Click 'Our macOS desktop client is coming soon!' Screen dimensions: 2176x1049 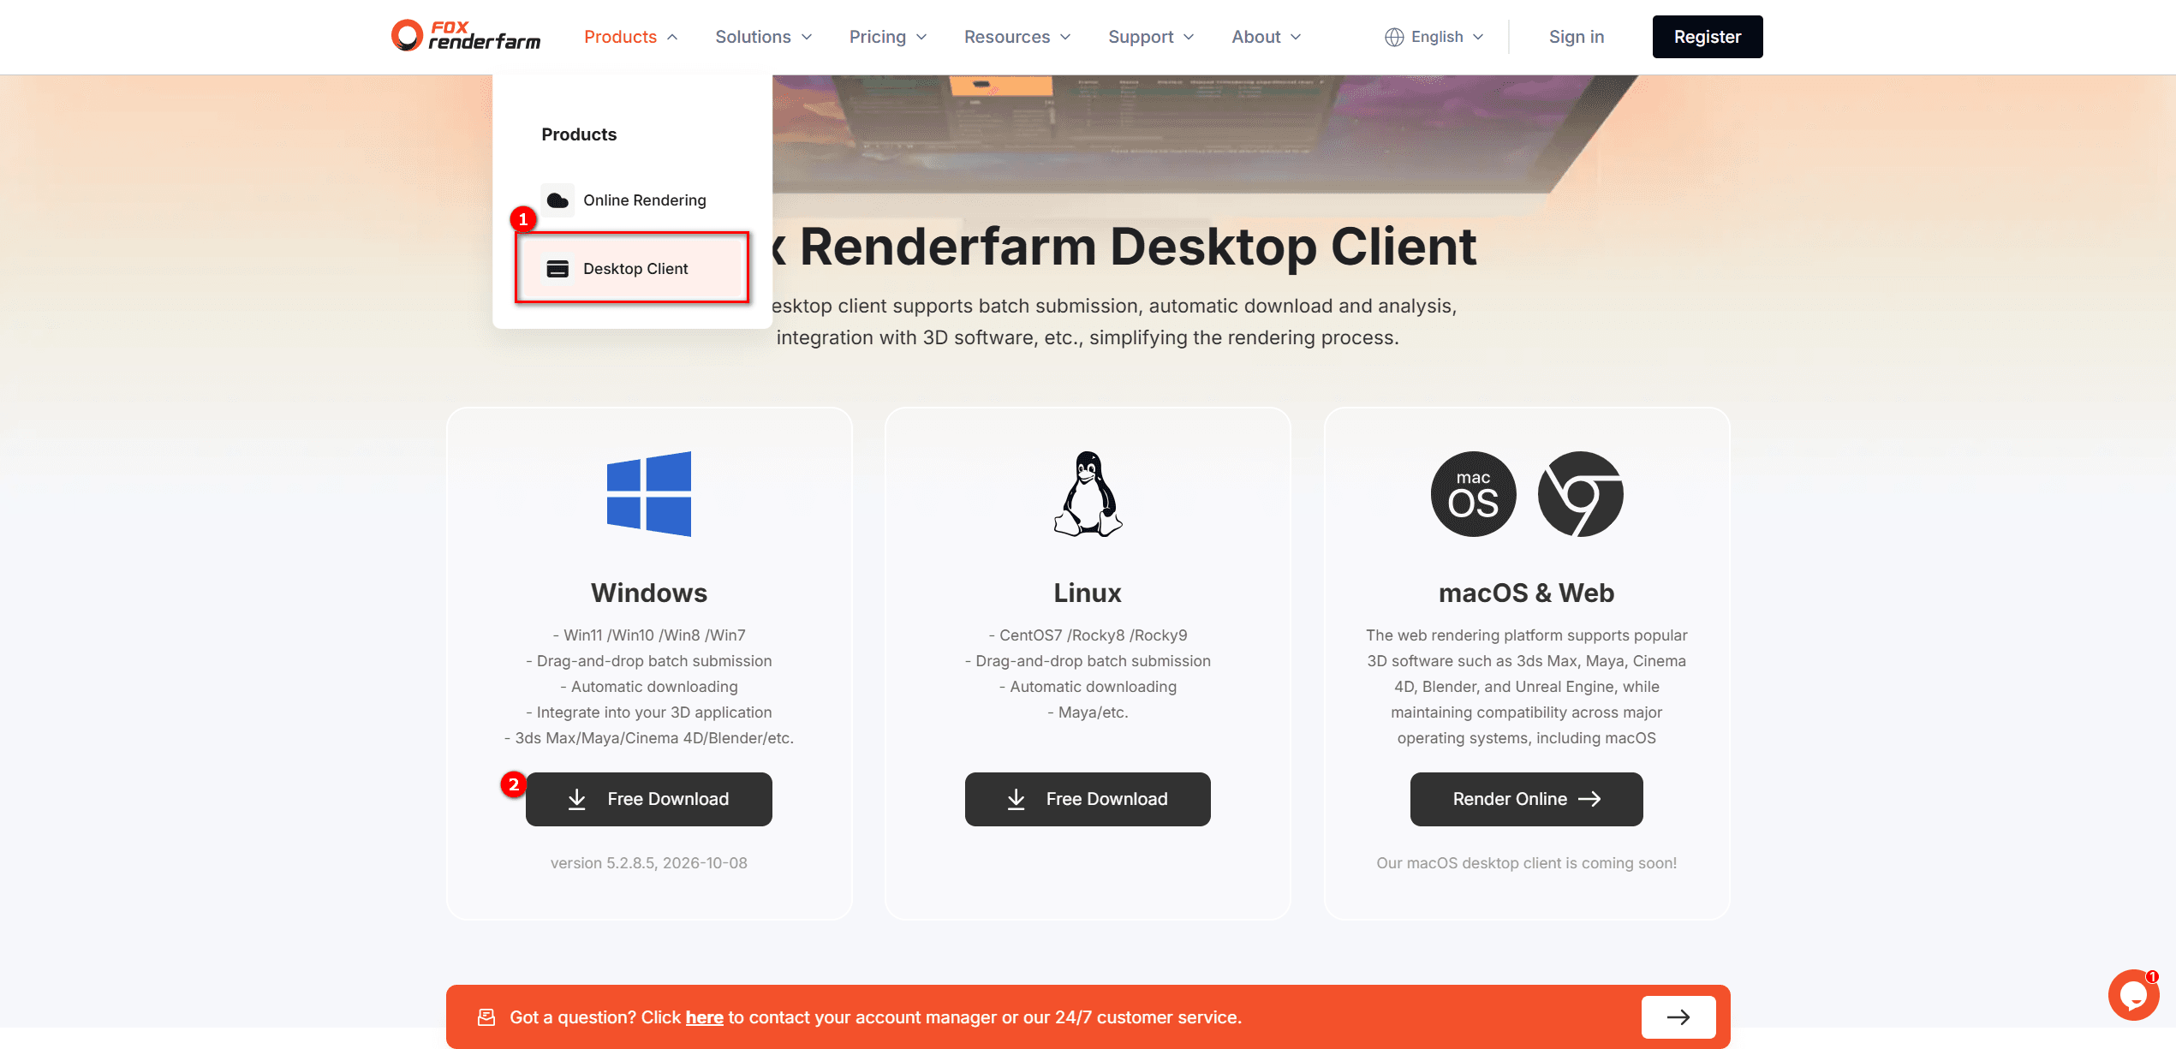[1527, 863]
